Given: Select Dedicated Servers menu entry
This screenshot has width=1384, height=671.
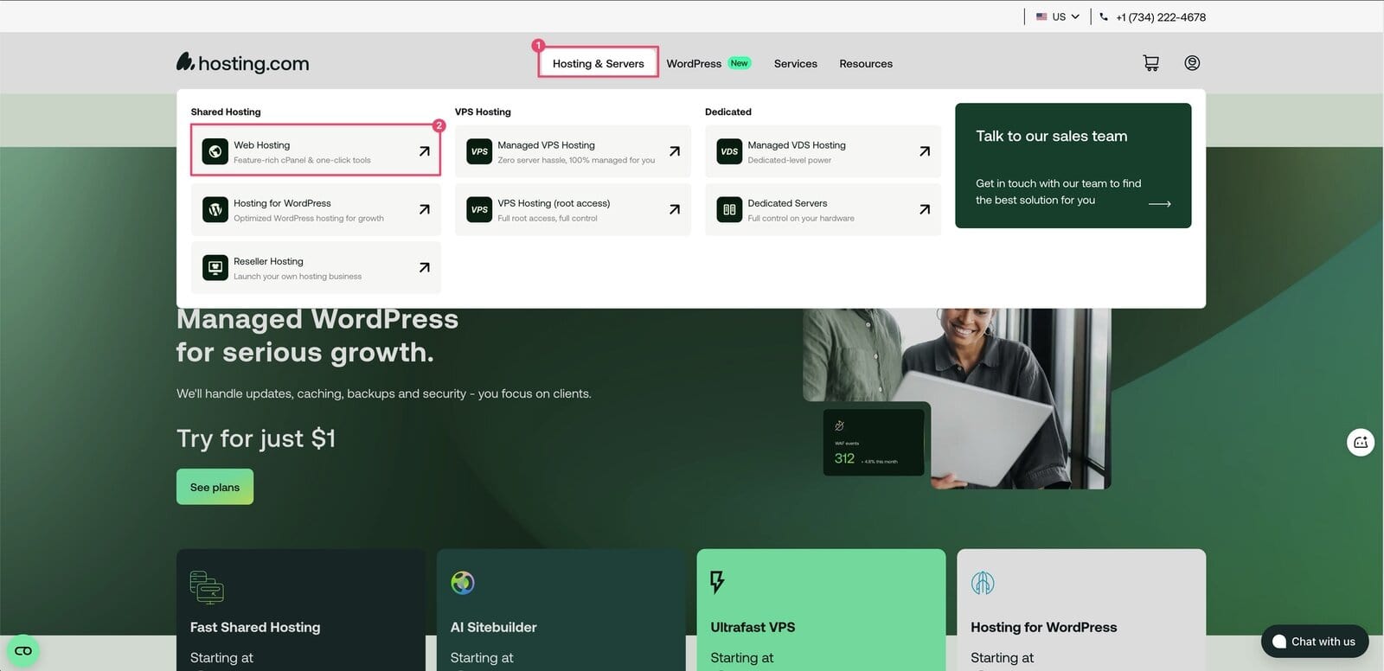Looking at the screenshot, I should click(823, 209).
